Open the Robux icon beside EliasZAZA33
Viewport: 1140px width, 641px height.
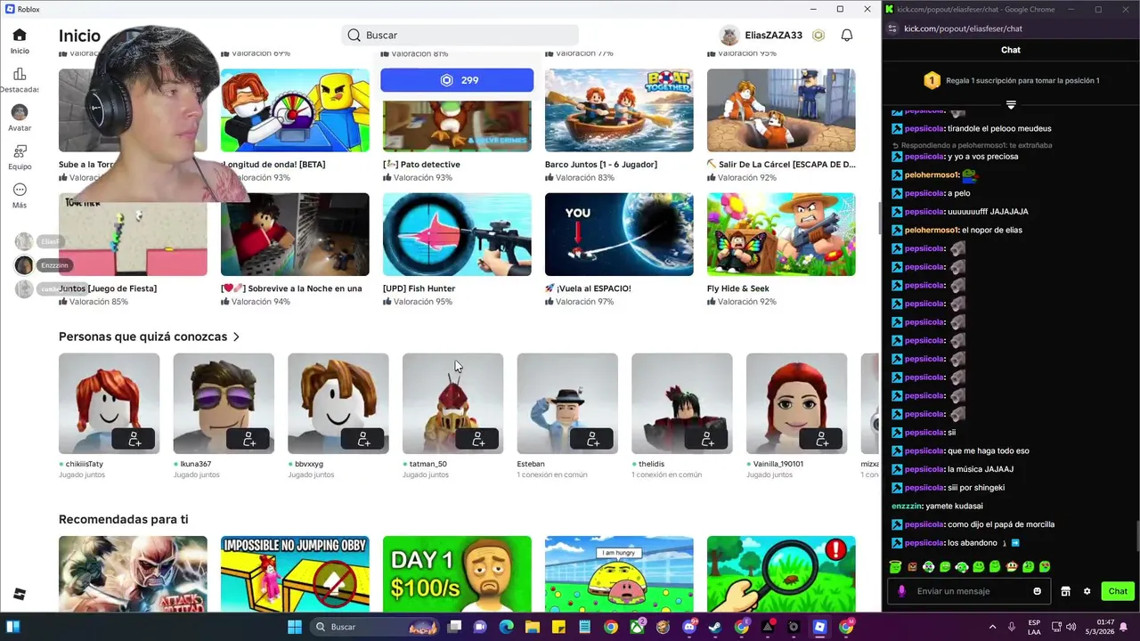(818, 35)
